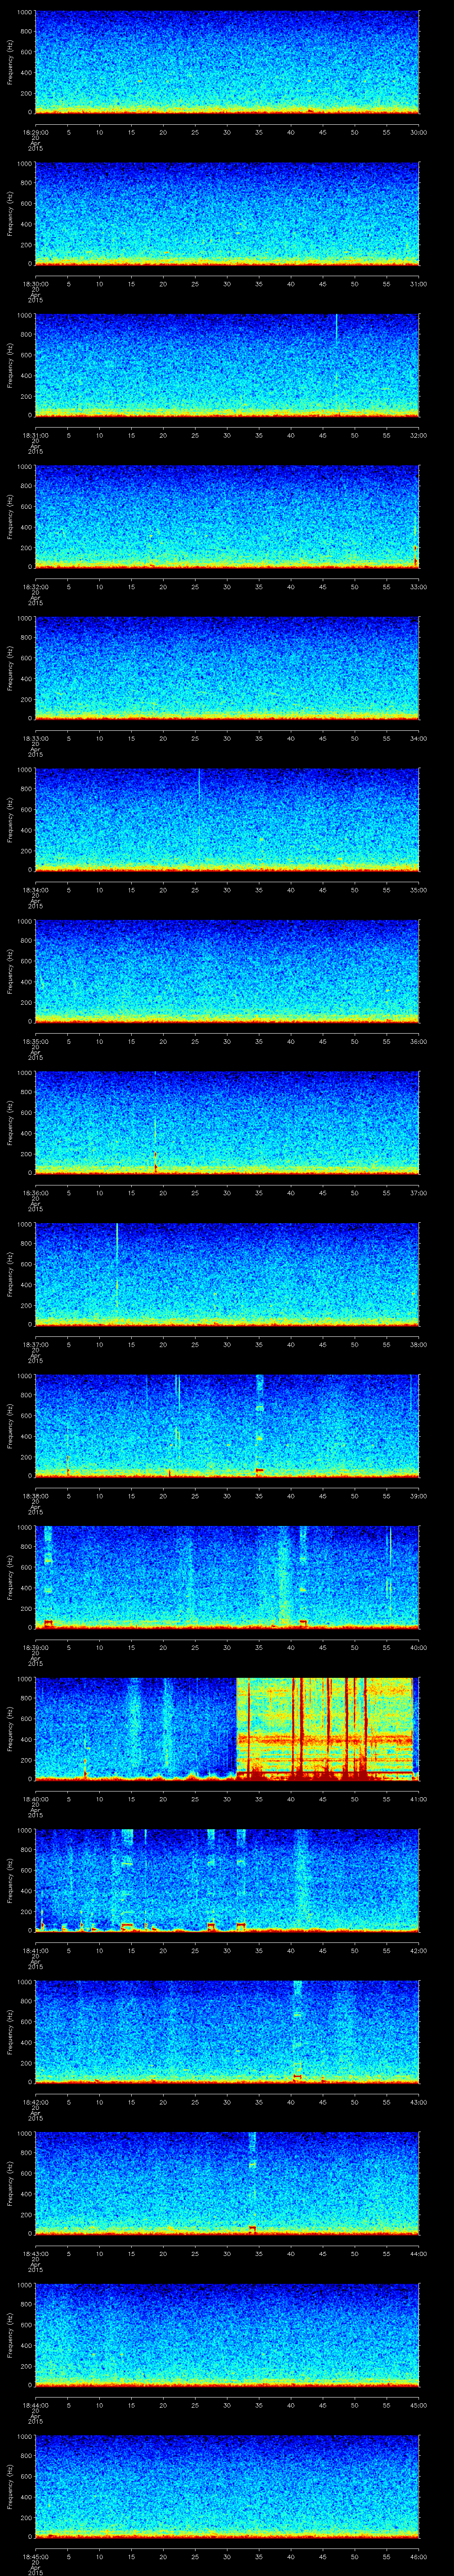Select the spectrogram panel starting at 18:35:00

pyautogui.click(x=227, y=971)
